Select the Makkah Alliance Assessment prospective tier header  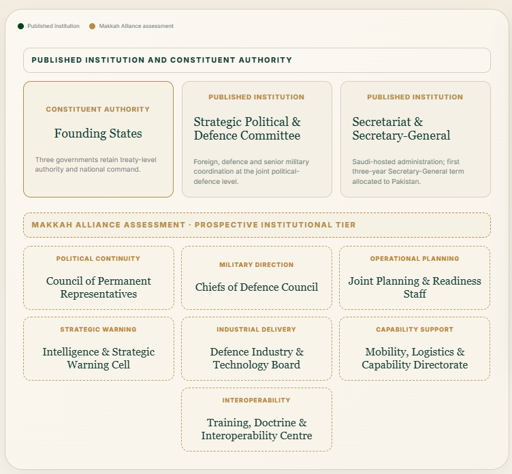257,225
